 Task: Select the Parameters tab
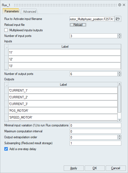(x=12, y=11)
